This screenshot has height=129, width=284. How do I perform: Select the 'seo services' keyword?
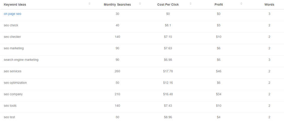tap(12, 71)
